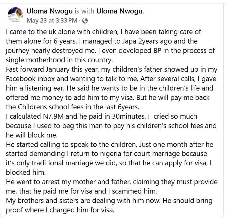Open the tagged Uloma Nwogu link after 'is with'
The height and width of the screenshot is (218, 226).
pyautogui.click(x=119, y=11)
